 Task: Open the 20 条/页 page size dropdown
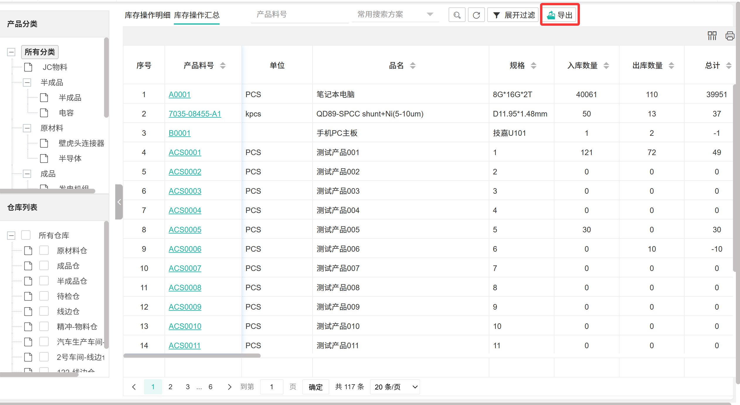coord(395,387)
